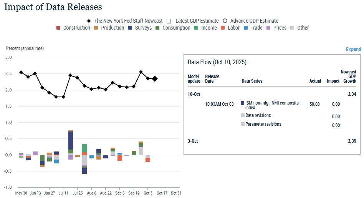
Task: Click the Latest GDP Estimate square icon
Action: tap(169, 21)
